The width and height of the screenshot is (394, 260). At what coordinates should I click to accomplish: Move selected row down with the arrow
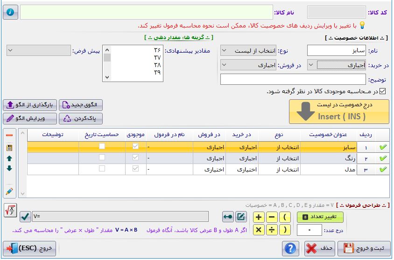click(9, 168)
